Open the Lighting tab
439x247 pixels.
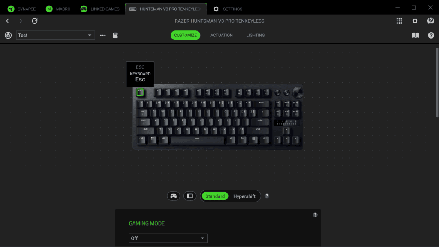[x=256, y=35]
